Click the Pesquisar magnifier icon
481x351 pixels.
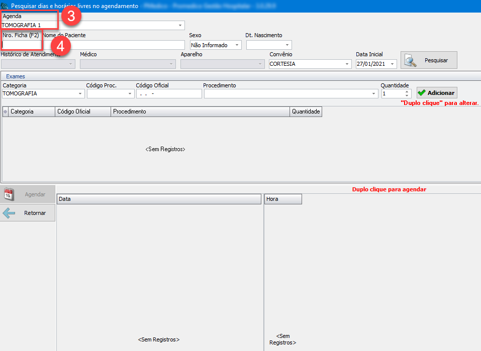(x=411, y=61)
